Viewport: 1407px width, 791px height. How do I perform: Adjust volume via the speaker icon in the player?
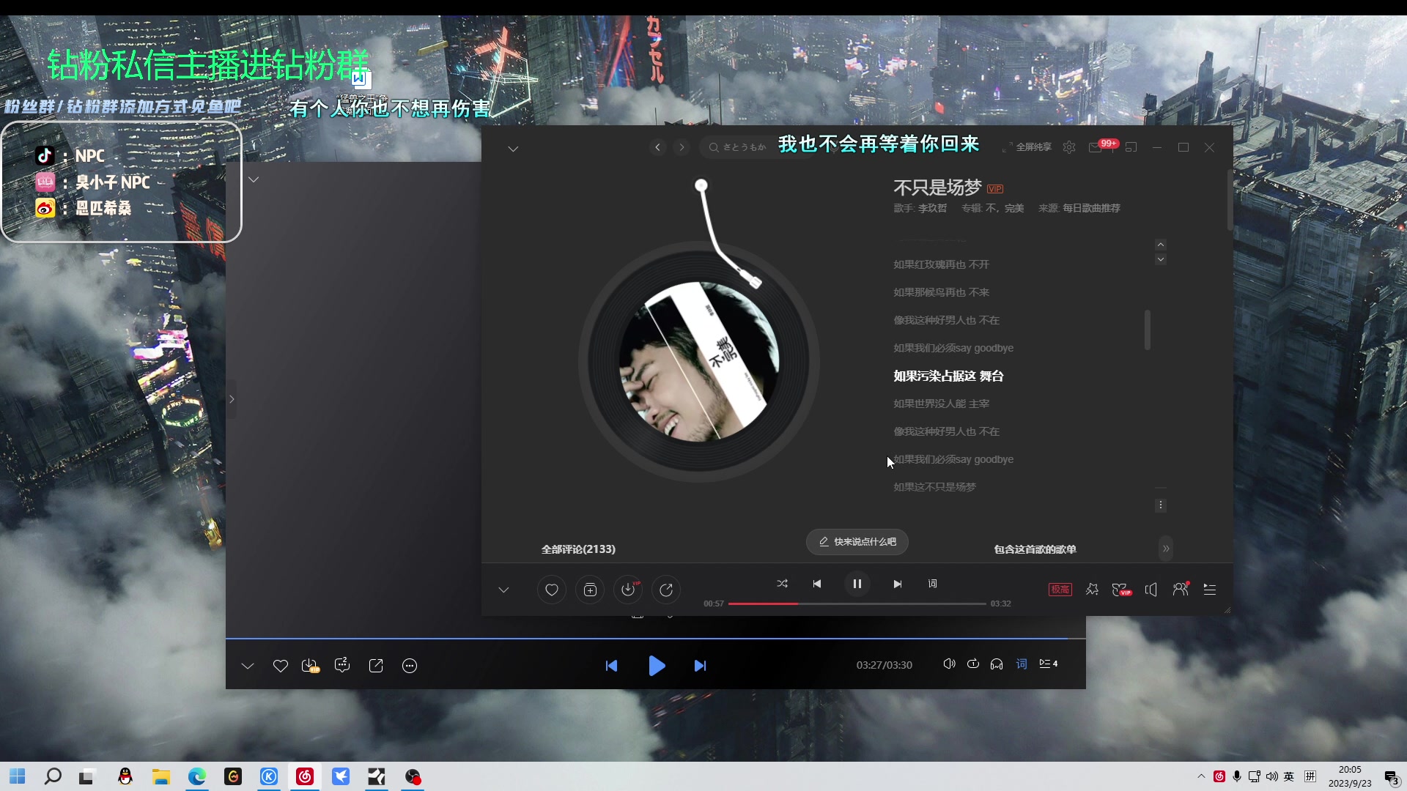point(1151,590)
